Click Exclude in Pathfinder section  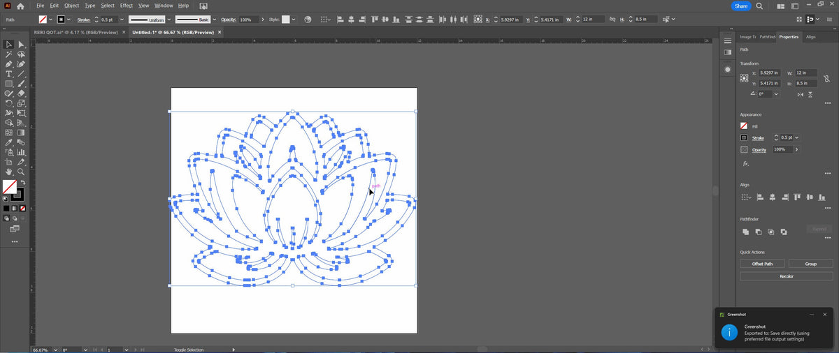click(x=783, y=232)
